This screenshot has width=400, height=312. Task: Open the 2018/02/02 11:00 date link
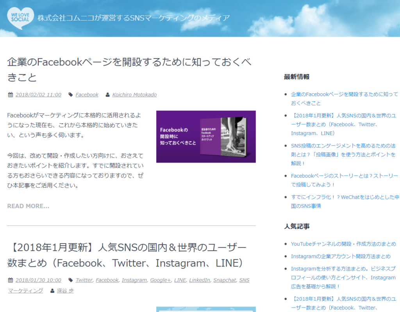coord(38,95)
